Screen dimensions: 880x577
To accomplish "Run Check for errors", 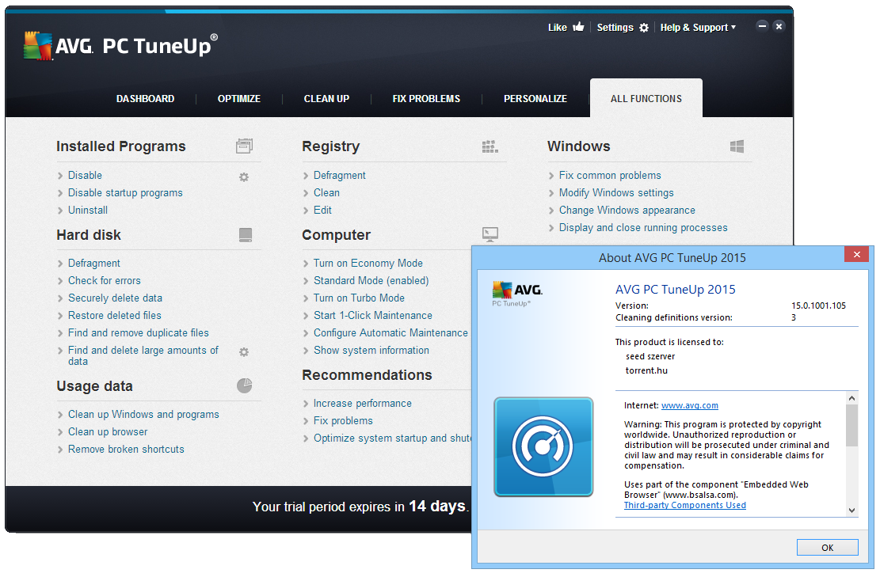I will [x=105, y=281].
